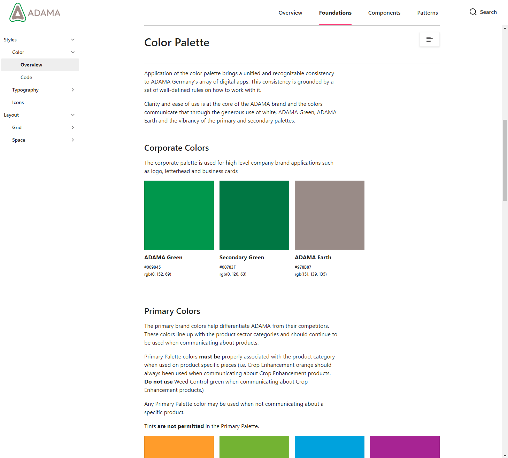This screenshot has height=458, width=508.
Task: Go to the Patterns tab
Action: coord(428,13)
